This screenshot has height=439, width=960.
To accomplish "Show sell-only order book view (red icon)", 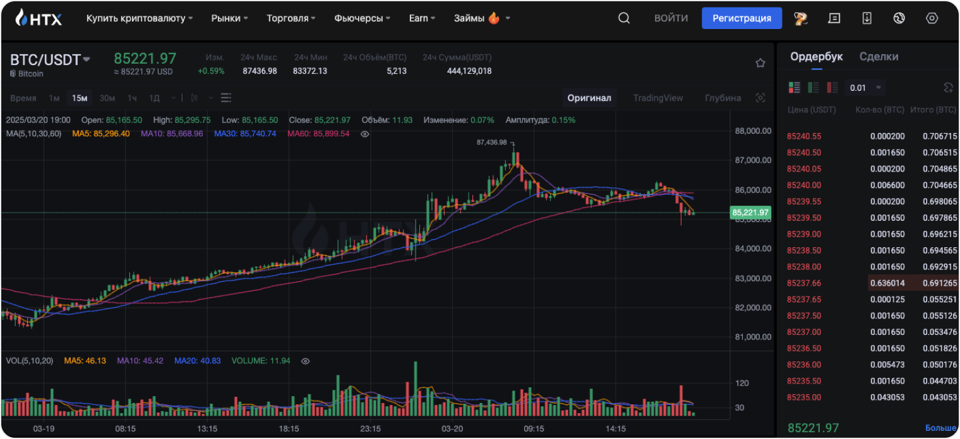I will pos(832,88).
